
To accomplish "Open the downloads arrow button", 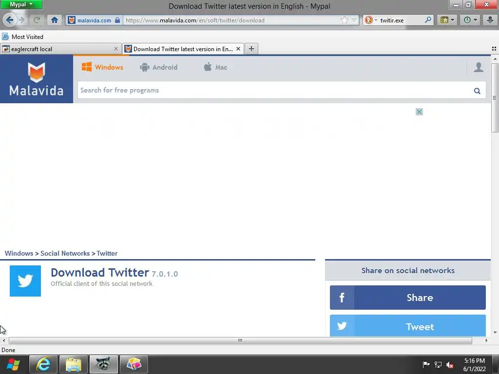I will click(490, 20).
